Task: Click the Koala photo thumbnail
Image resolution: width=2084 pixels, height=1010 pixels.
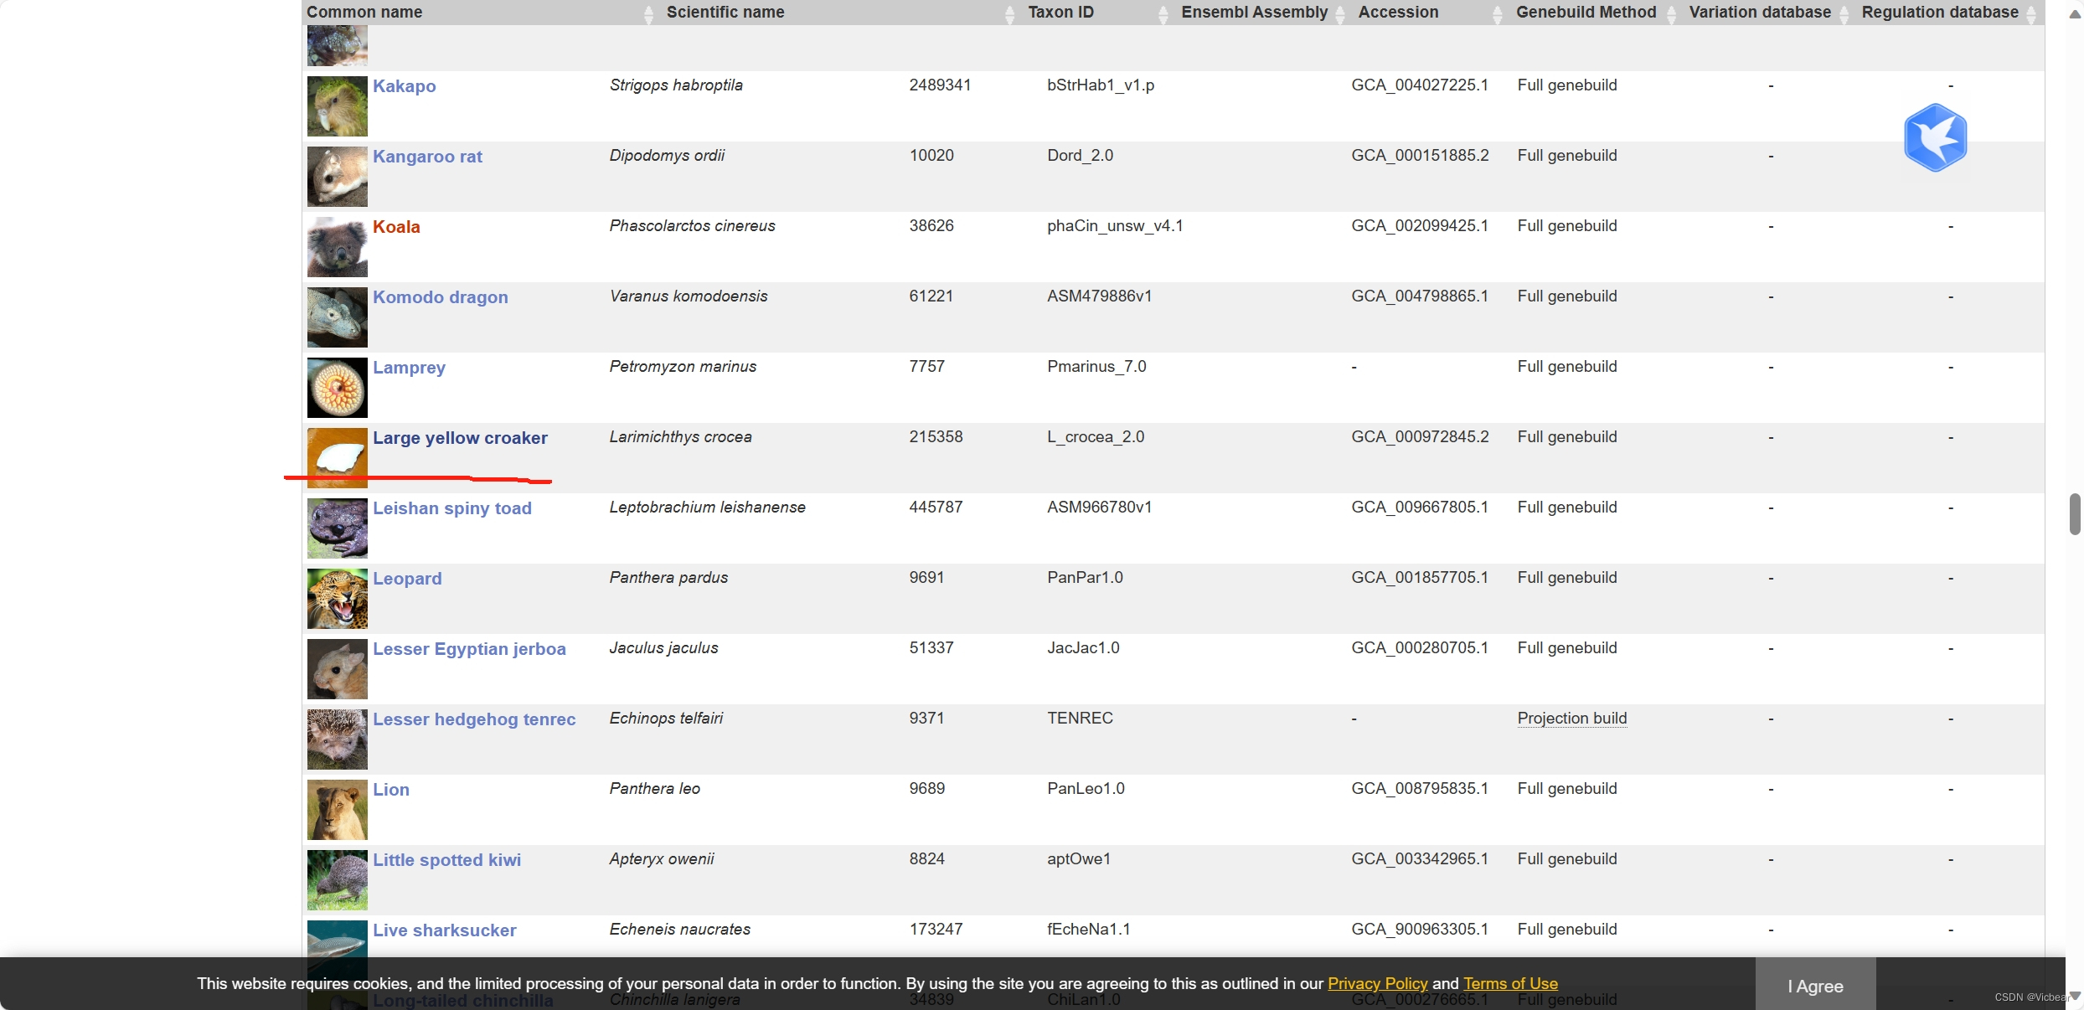Action: (x=337, y=247)
